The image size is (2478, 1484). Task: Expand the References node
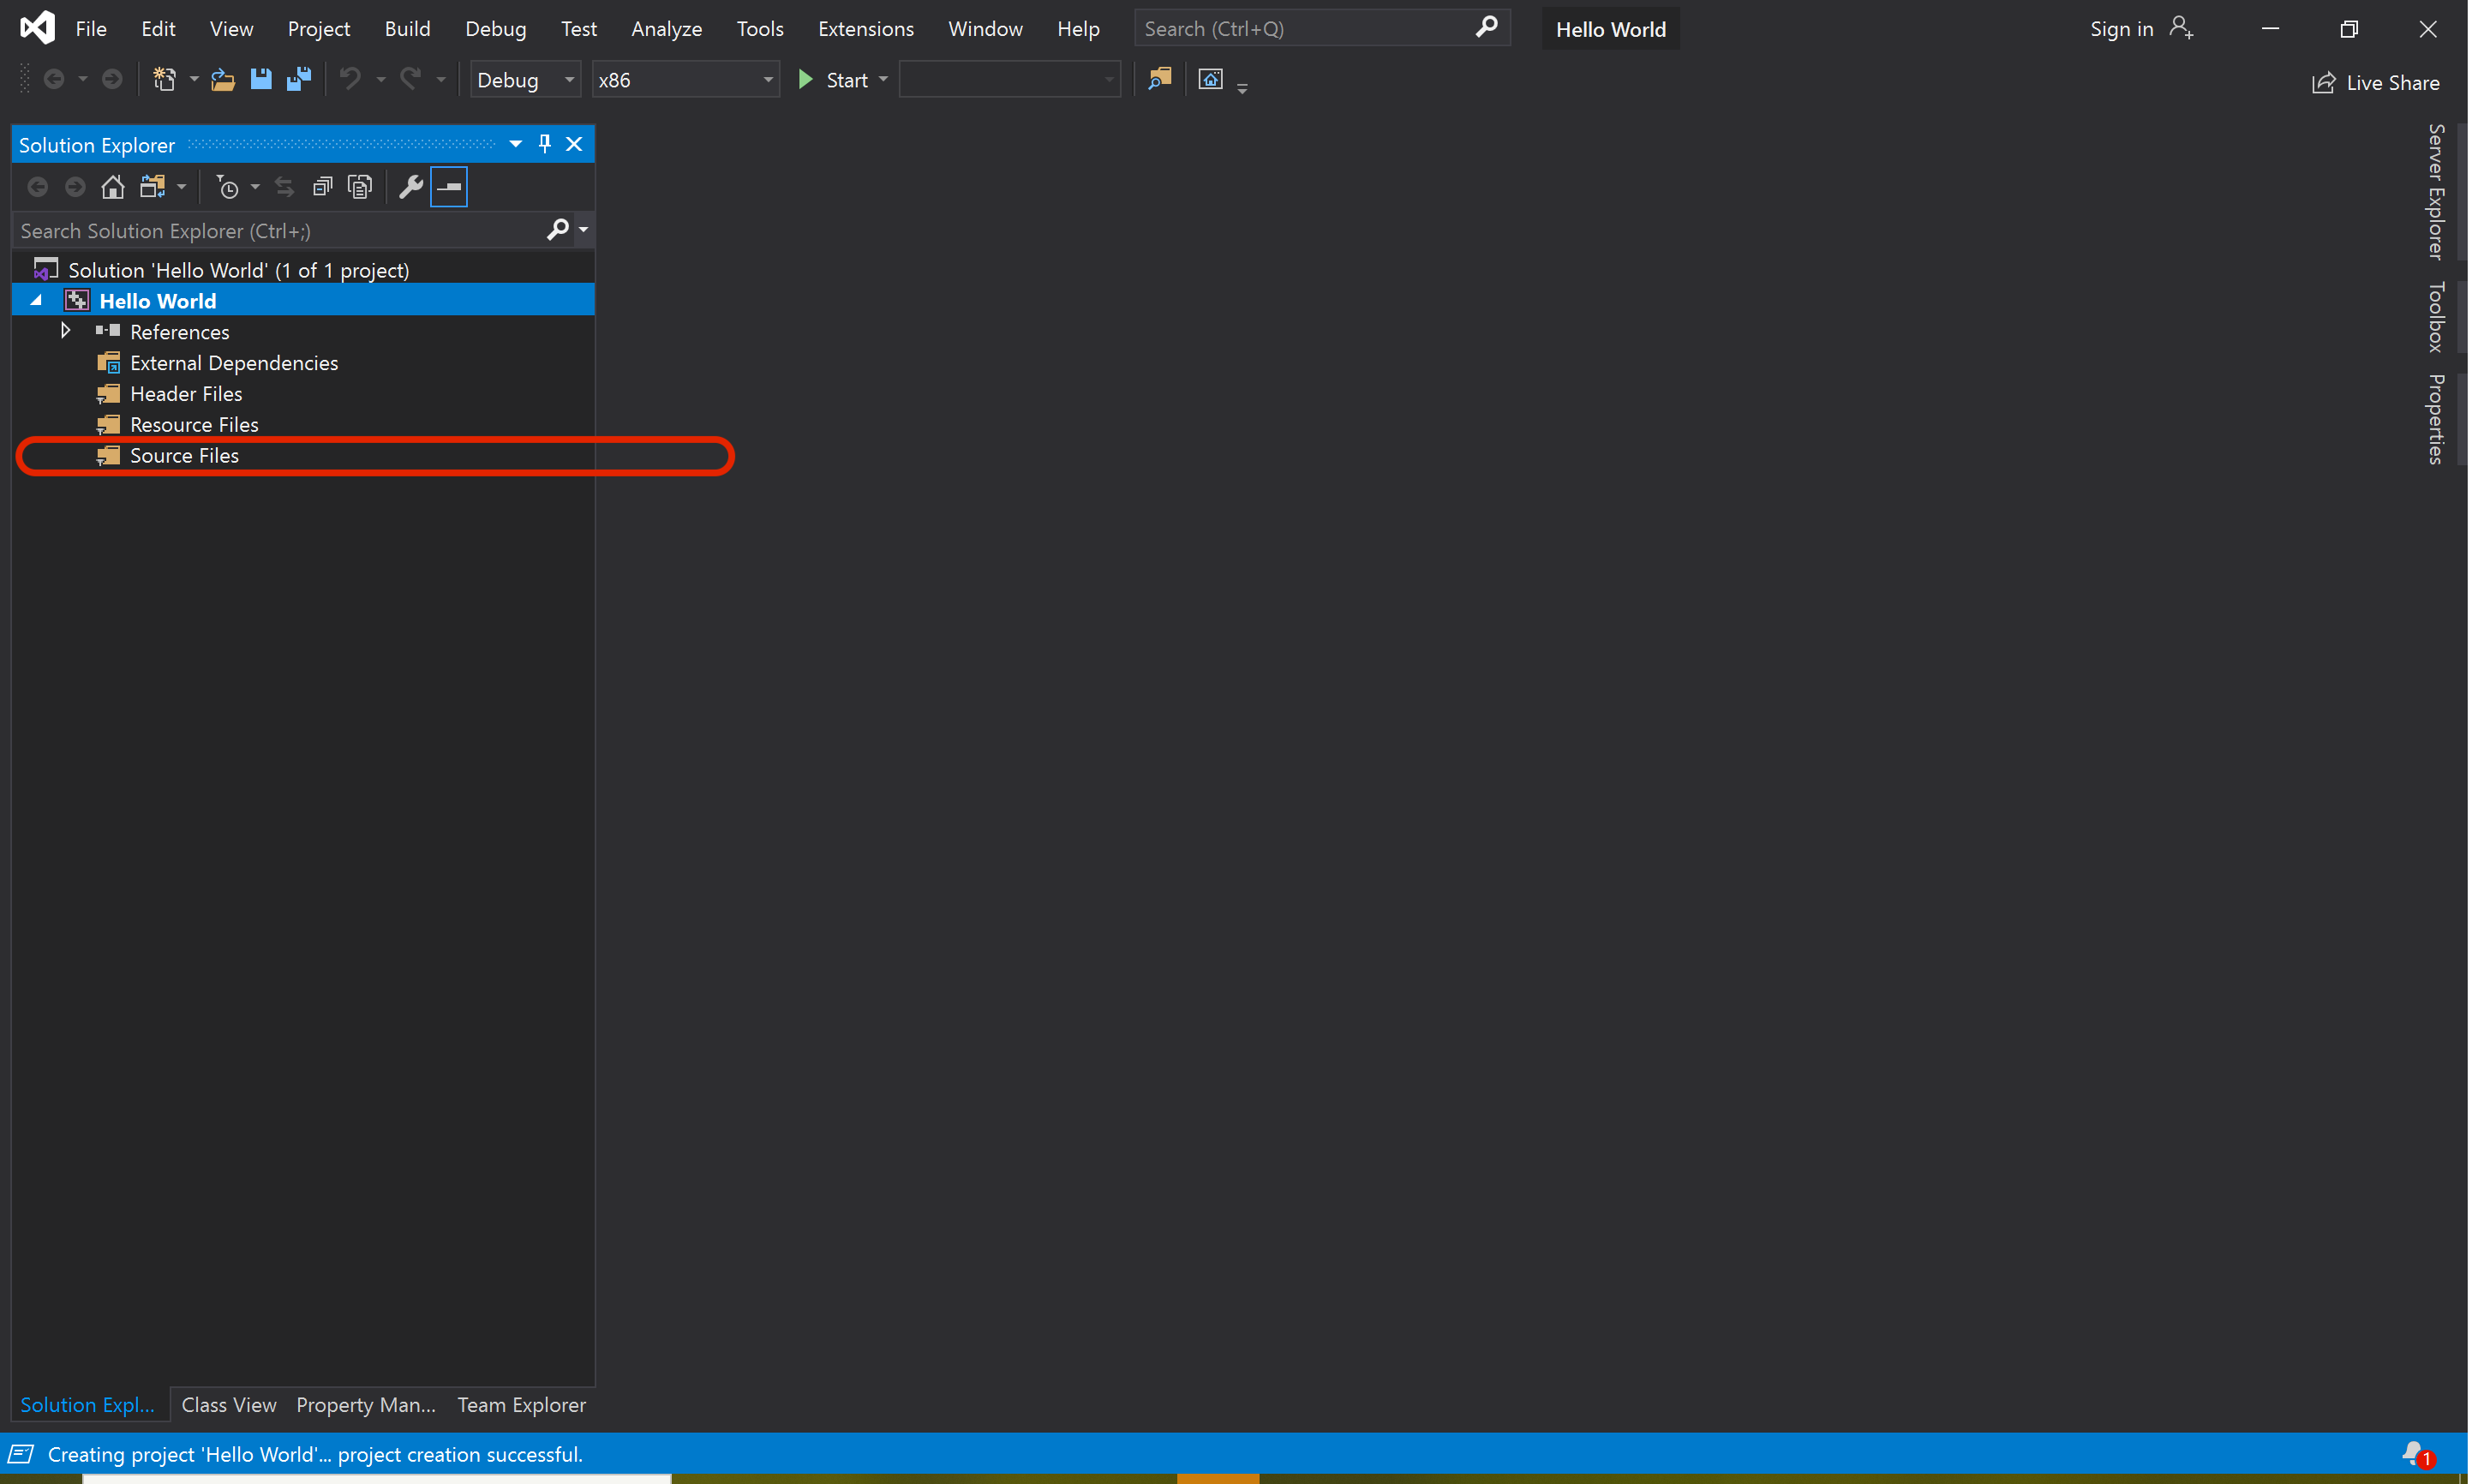[66, 331]
